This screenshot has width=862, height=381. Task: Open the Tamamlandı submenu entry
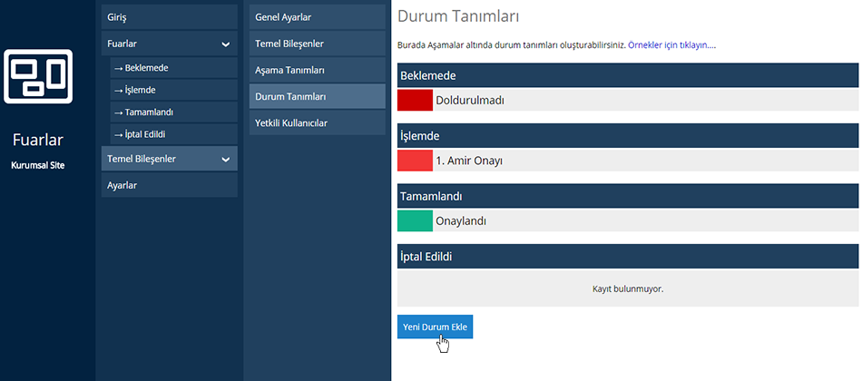click(173, 112)
